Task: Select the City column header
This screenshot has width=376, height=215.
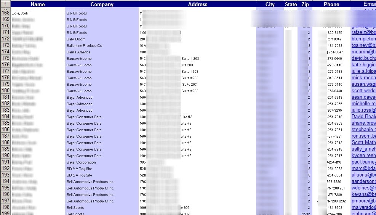Action: click(x=270, y=4)
